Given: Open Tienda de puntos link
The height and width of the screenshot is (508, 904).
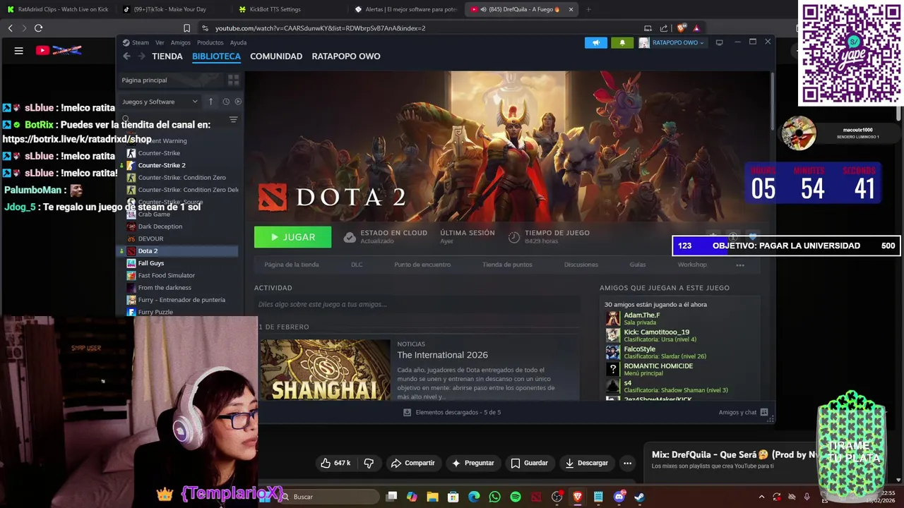Looking at the screenshot, I should 507,265.
